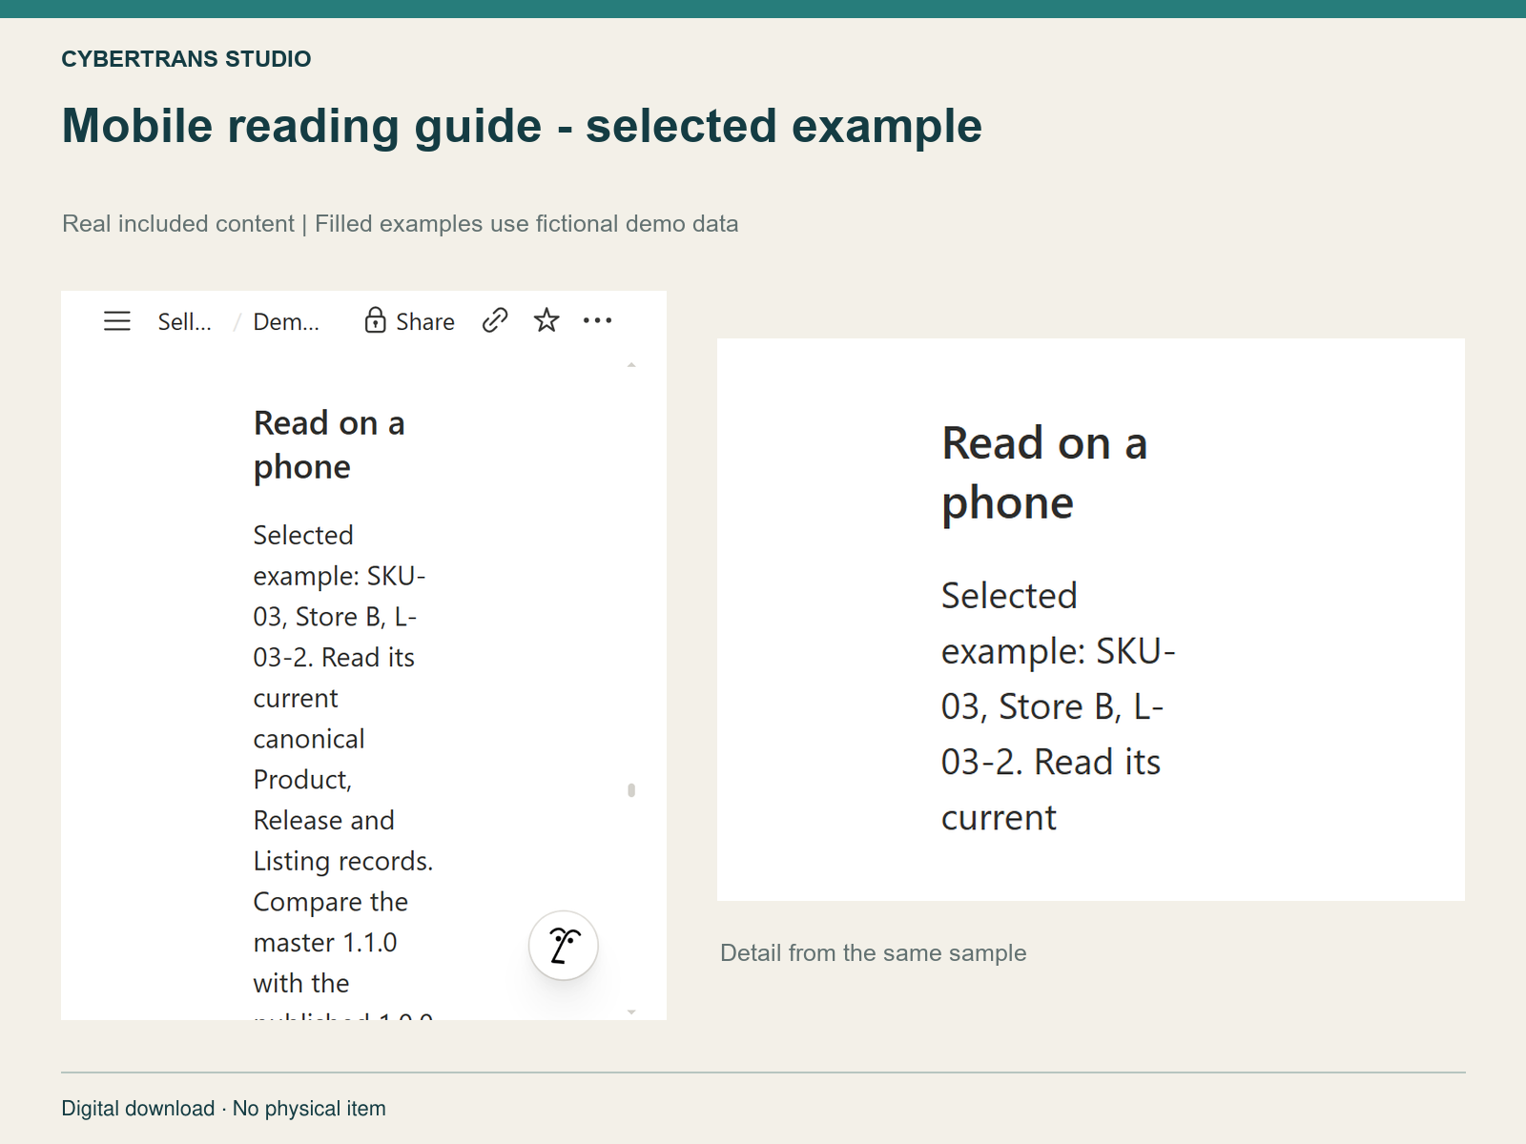Click the 'Read on a phone' heading in left panel
The image size is (1526, 1144).
(329, 445)
